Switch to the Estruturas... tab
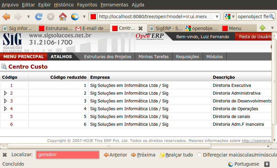277x168 pixels. point(55,28)
